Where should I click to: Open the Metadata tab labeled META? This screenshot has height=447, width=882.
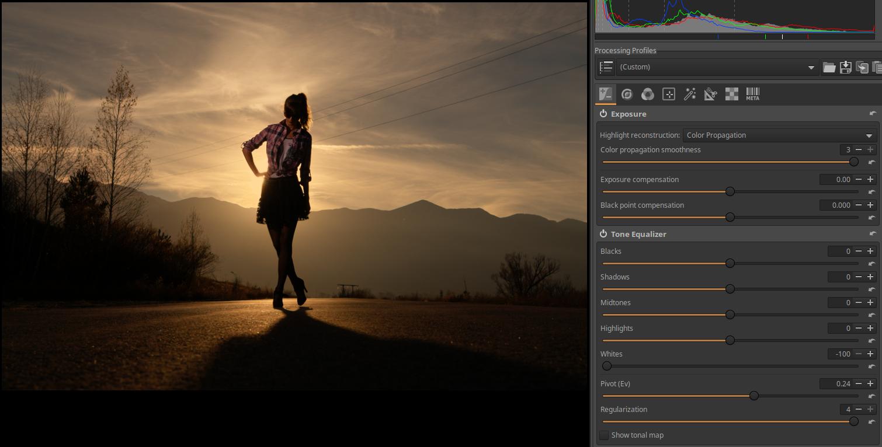(752, 94)
